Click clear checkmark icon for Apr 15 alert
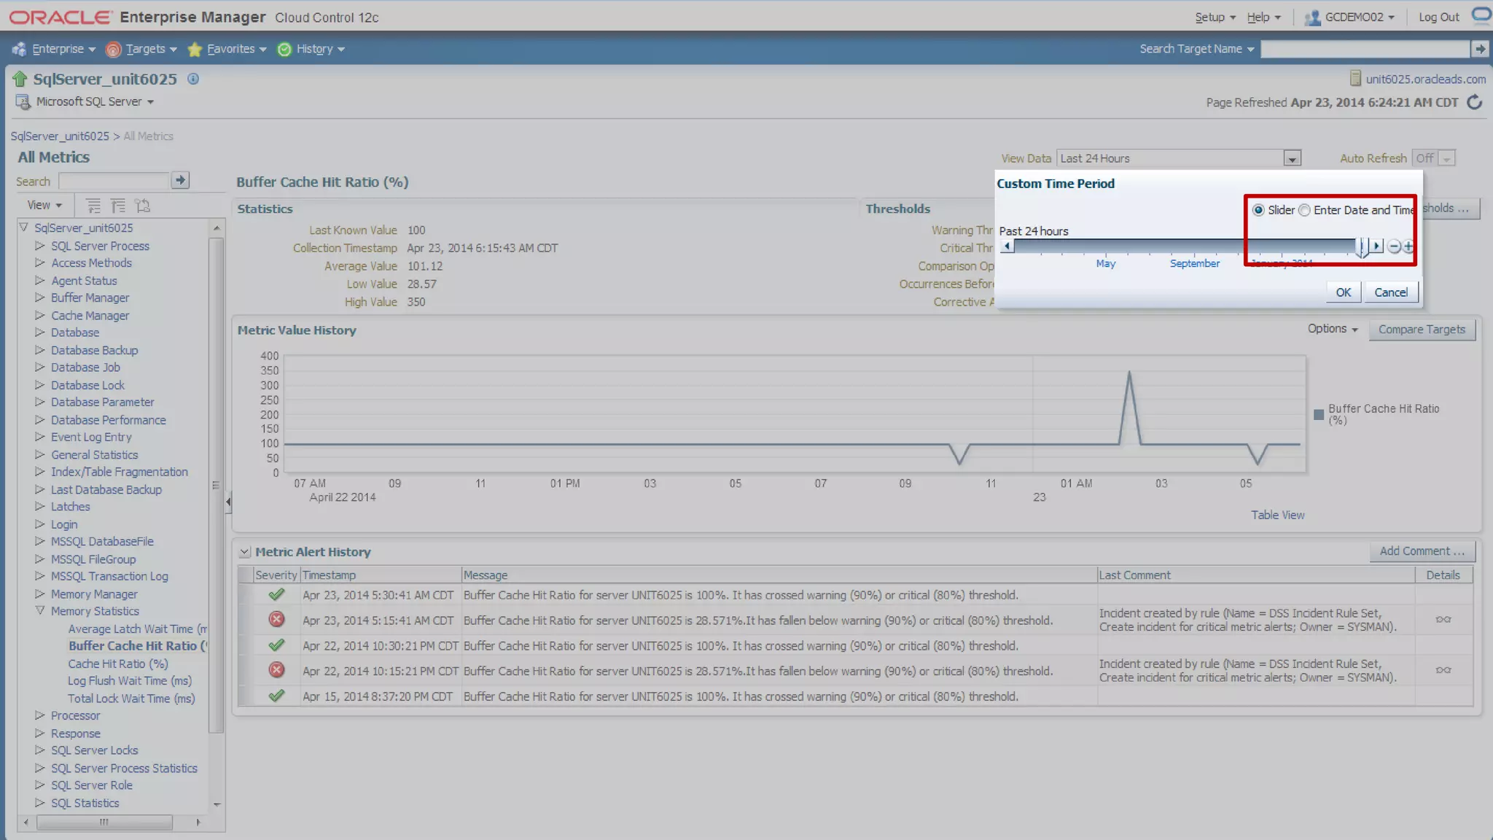The image size is (1493, 840). point(276,696)
